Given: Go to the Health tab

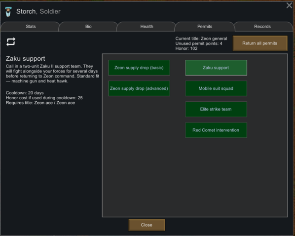Looking at the screenshot, I should [147, 27].
